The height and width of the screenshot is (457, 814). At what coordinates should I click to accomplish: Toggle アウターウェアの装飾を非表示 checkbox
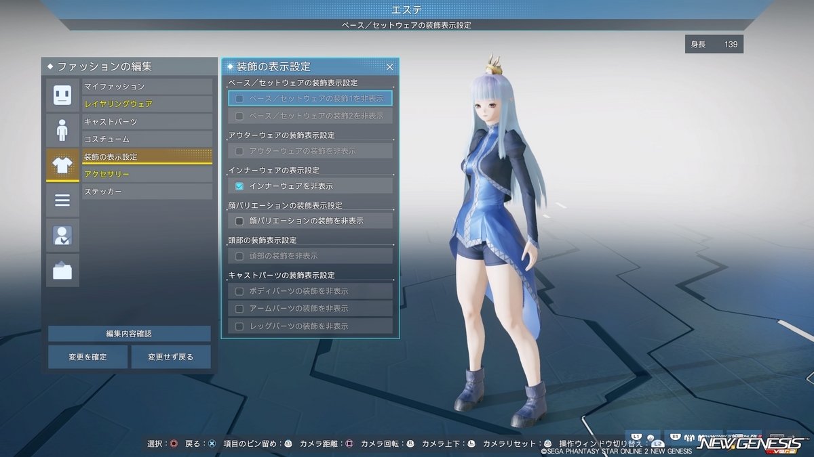(239, 151)
